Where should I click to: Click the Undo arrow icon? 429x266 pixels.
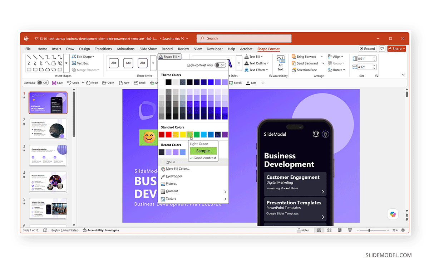tap(69, 83)
